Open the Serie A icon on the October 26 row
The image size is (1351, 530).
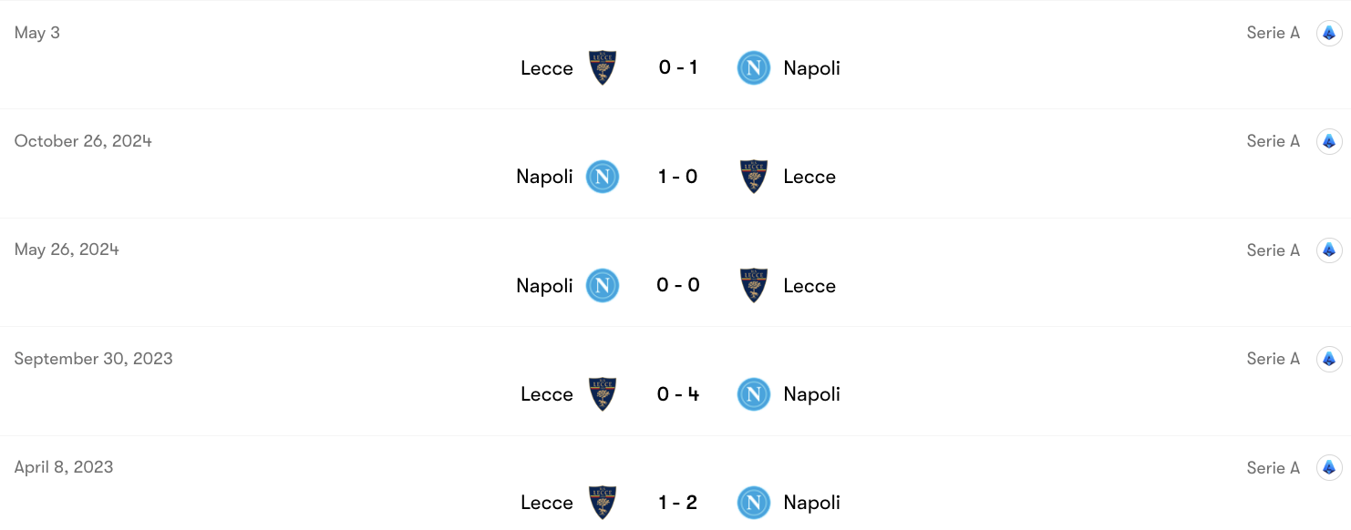(1329, 141)
